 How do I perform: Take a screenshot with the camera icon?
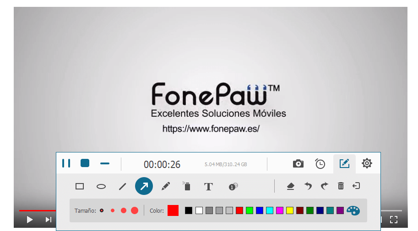[298, 163]
